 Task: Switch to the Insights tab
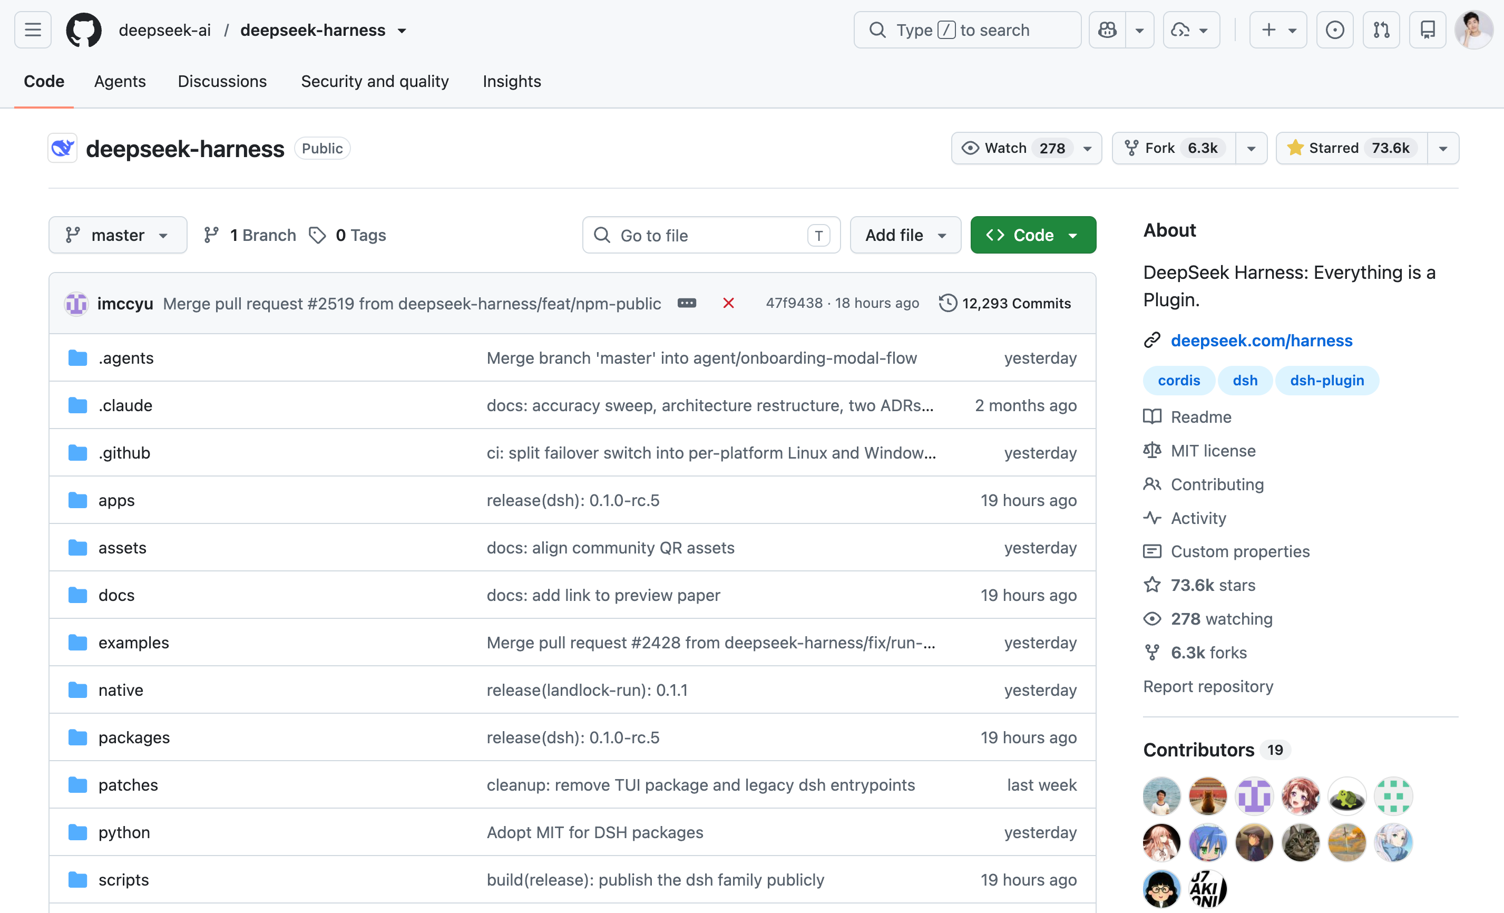pos(512,81)
